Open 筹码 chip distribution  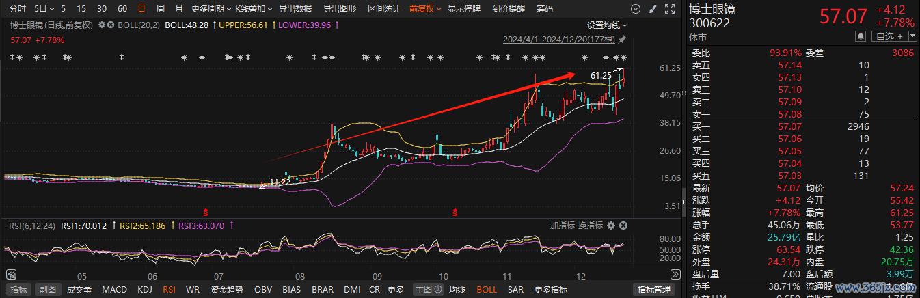pos(545,9)
